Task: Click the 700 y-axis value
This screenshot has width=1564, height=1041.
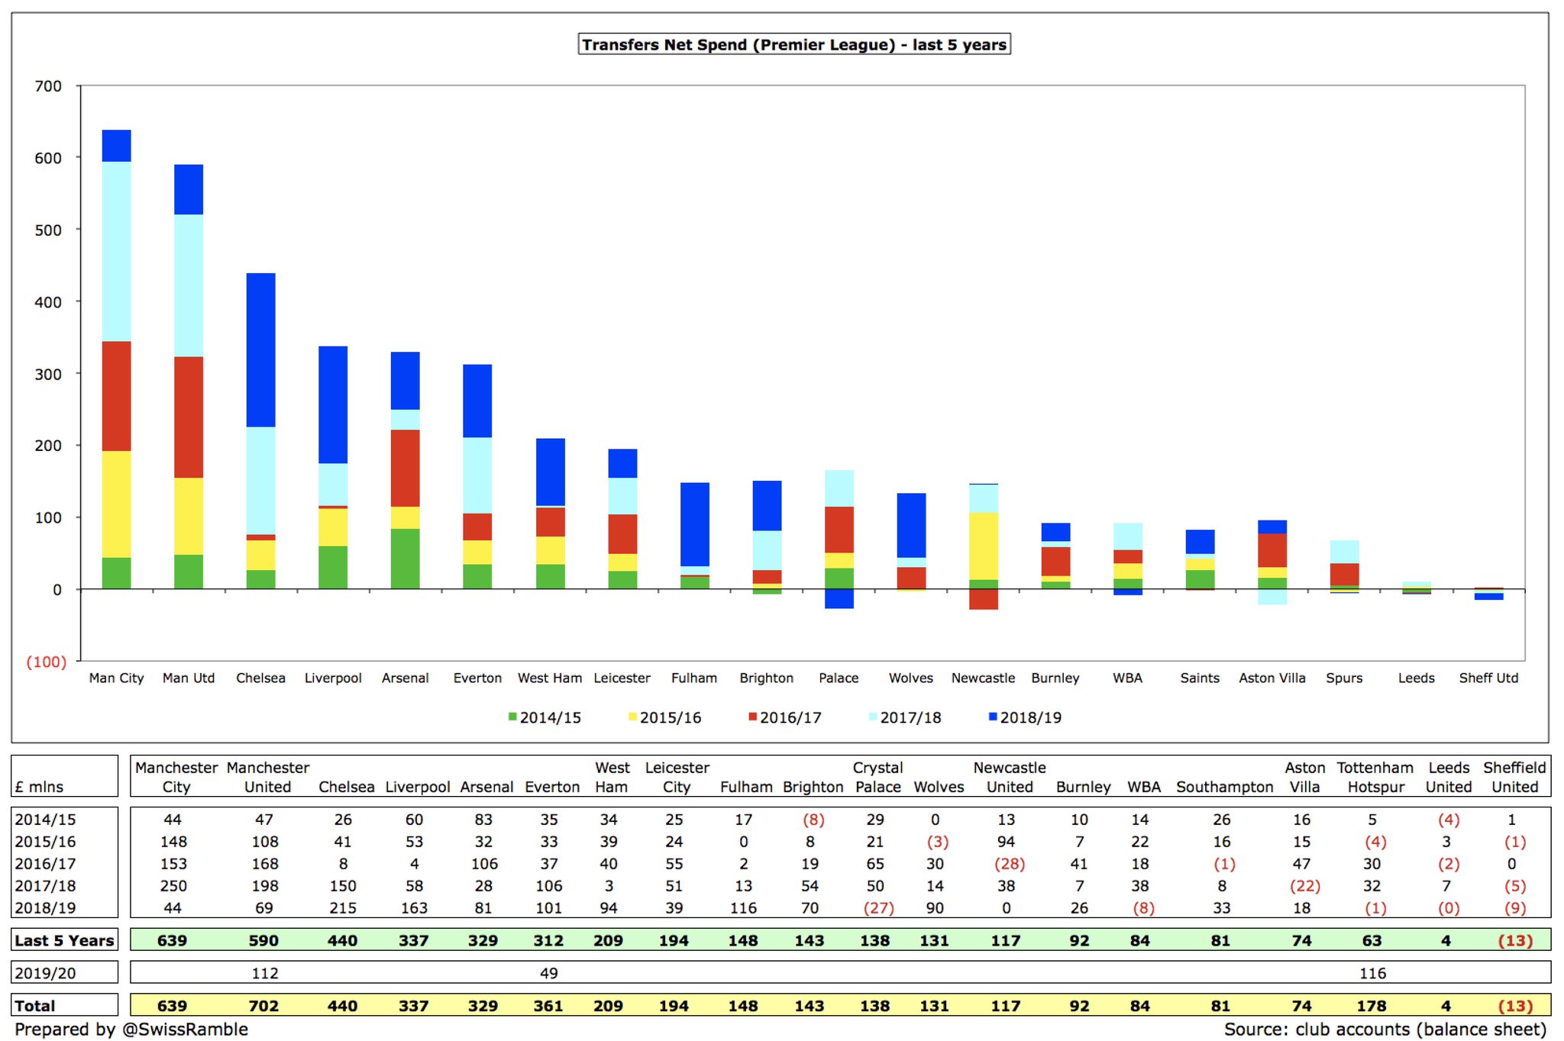Action: 48,86
